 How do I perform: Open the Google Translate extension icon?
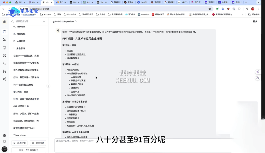[x=223, y=9]
